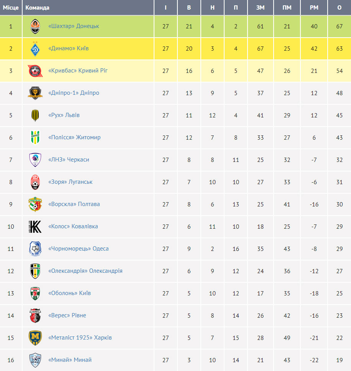Click the Mynai club badge
This screenshot has height=371, width=351.
point(35,360)
